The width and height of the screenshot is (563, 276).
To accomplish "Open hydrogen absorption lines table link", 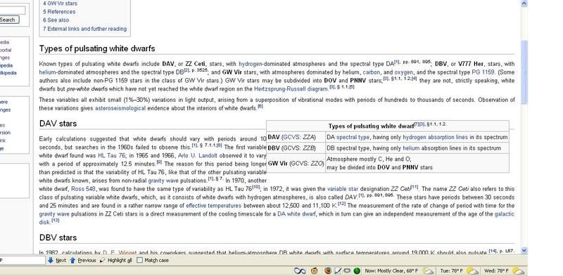I will click(435, 137).
